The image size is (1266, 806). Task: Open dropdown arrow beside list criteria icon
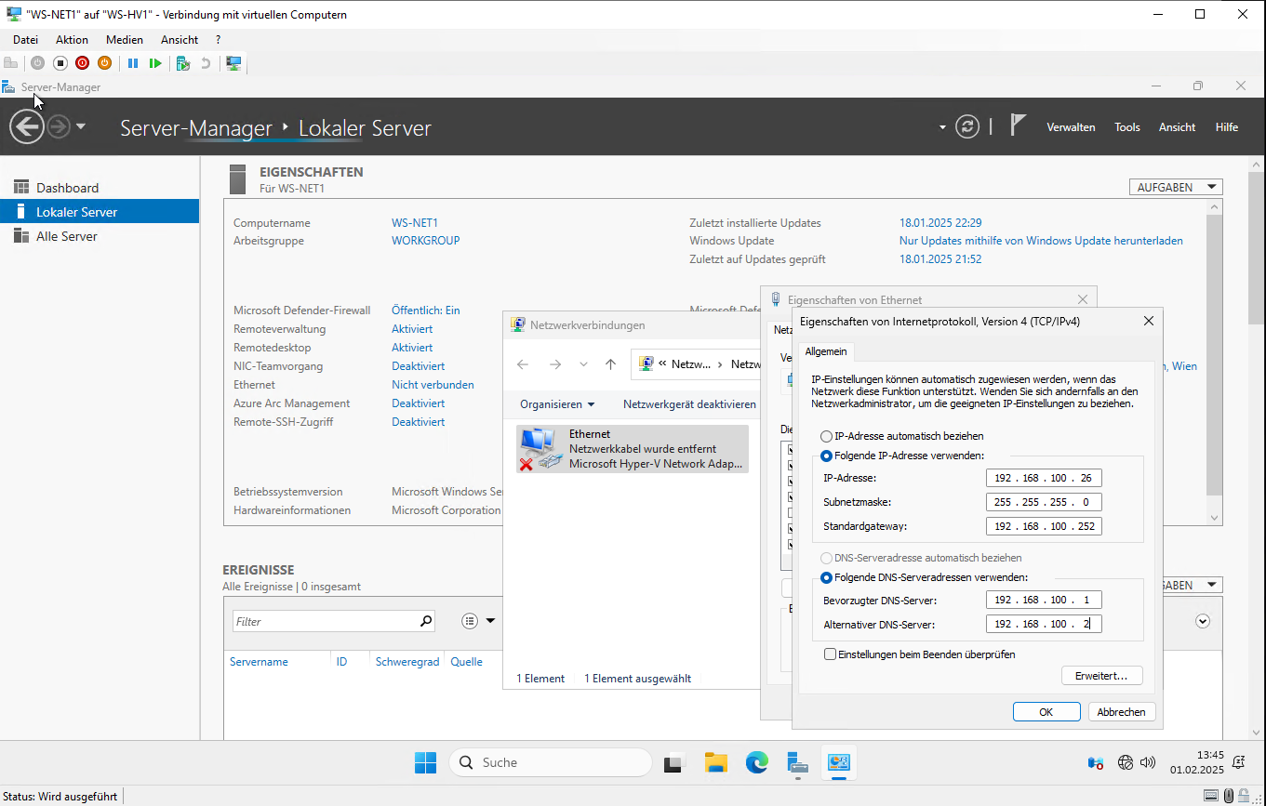[x=490, y=621]
